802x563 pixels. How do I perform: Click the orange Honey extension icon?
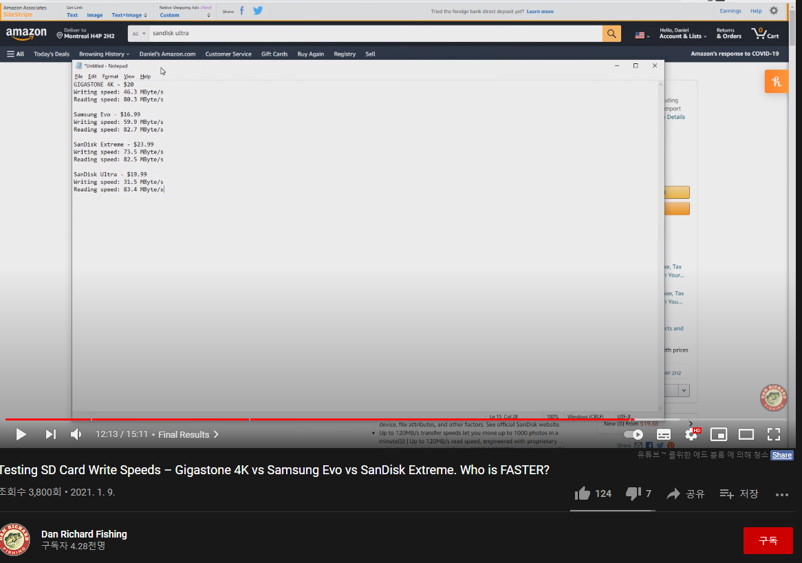[x=777, y=81]
